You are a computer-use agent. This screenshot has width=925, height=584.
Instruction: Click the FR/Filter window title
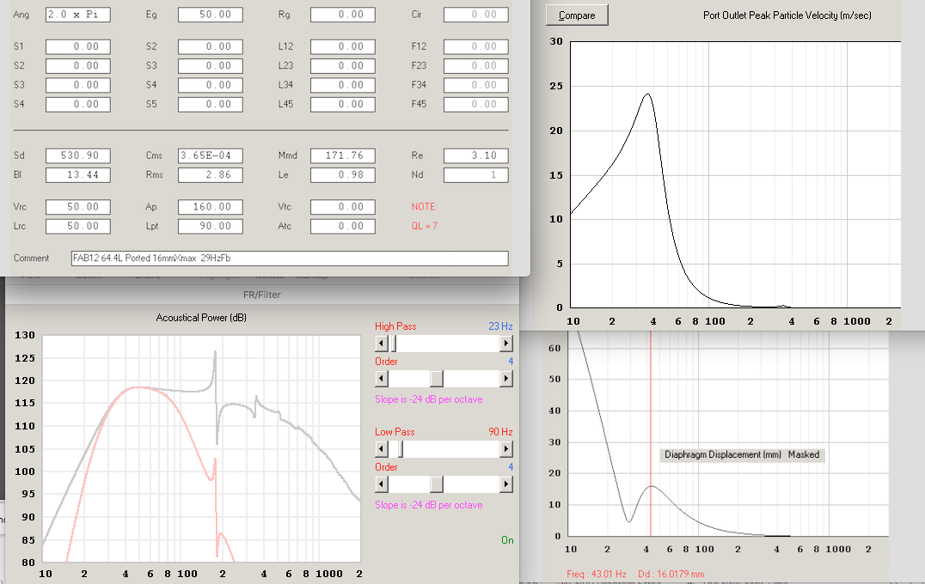click(262, 295)
